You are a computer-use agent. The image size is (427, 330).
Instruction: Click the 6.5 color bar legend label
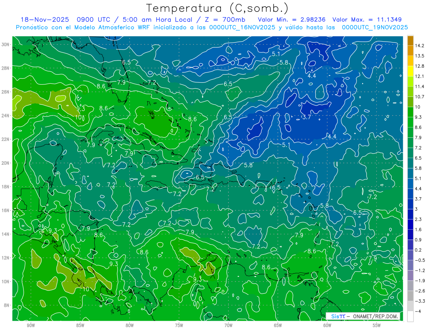(419, 158)
